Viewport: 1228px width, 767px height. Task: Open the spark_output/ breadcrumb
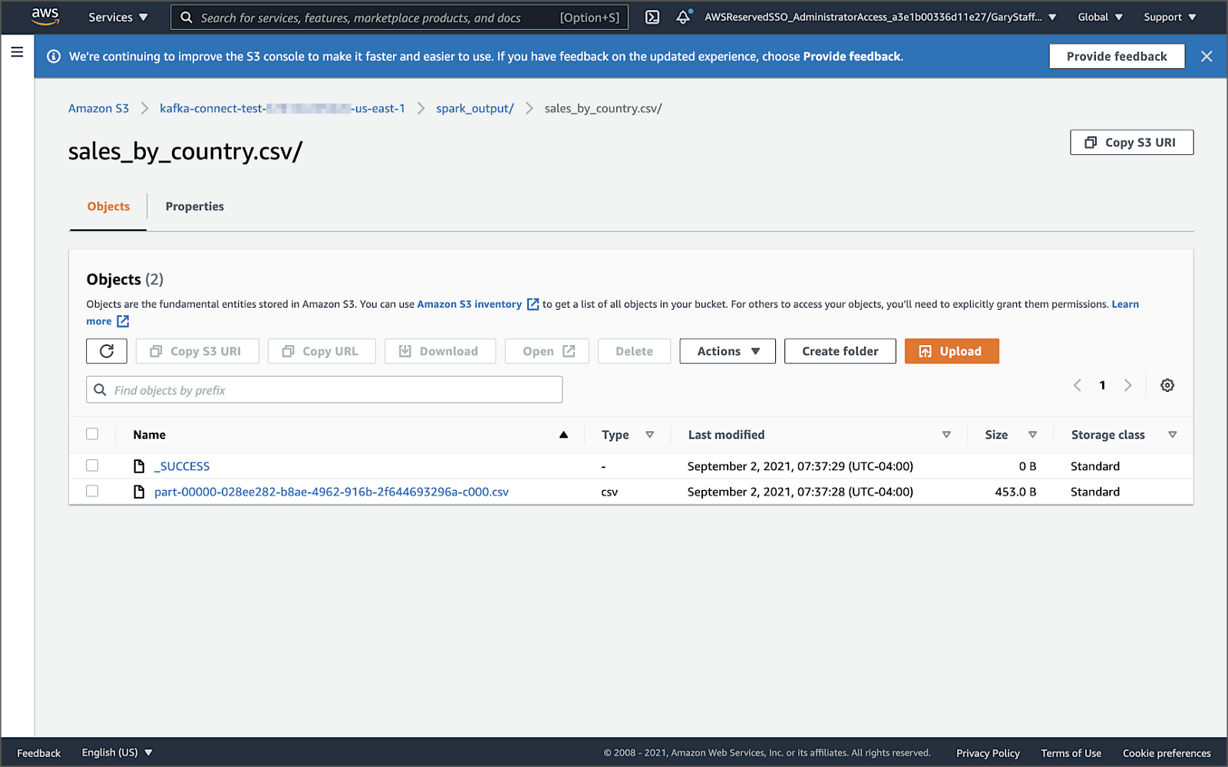pos(475,108)
